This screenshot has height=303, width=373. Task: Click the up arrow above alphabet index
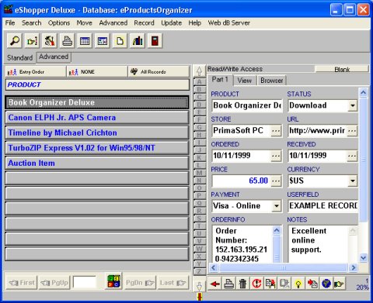click(x=199, y=71)
